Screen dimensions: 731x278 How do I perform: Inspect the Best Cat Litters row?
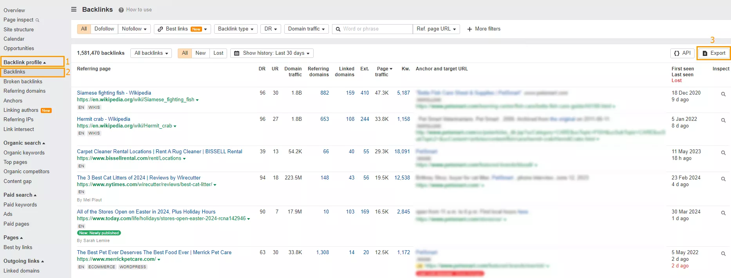pos(723,179)
